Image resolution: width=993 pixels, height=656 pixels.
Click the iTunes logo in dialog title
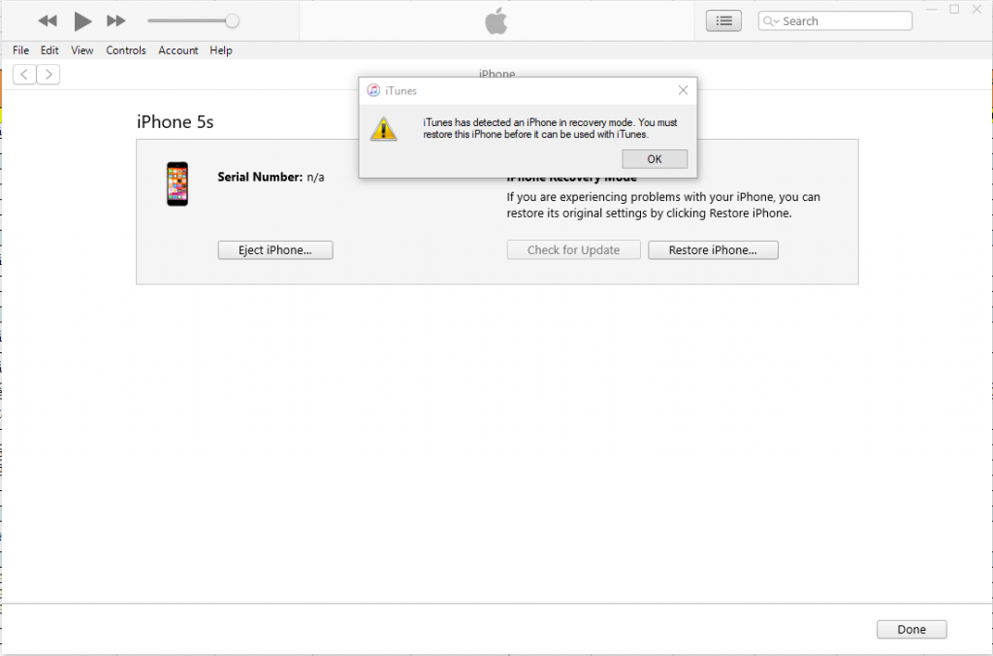tap(373, 90)
